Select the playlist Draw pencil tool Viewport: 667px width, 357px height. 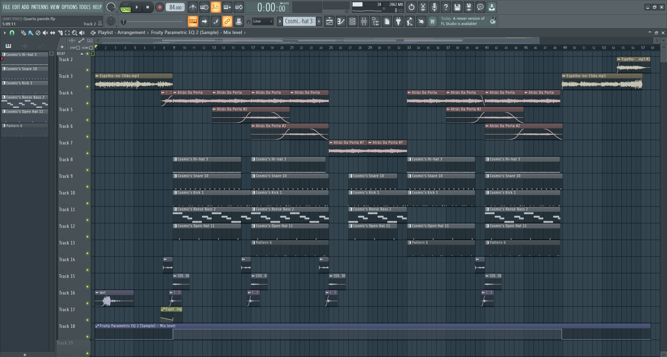(x=23, y=33)
